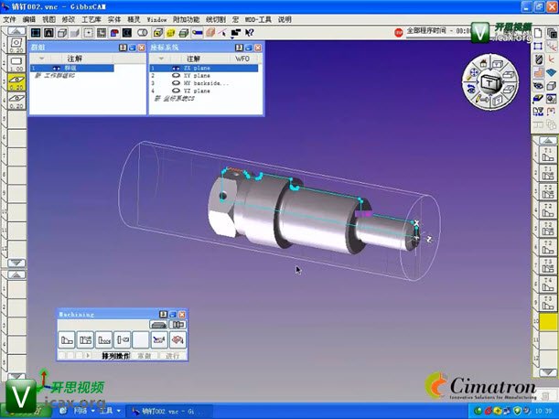This screenshot has height=419, width=559.
Task: Select the ZX plane coordinate system row
Action: pyautogui.click(x=204, y=68)
